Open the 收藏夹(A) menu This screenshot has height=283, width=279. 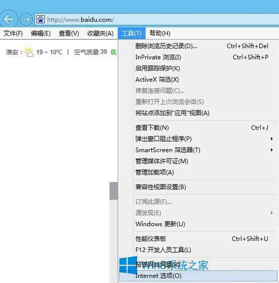point(100,33)
